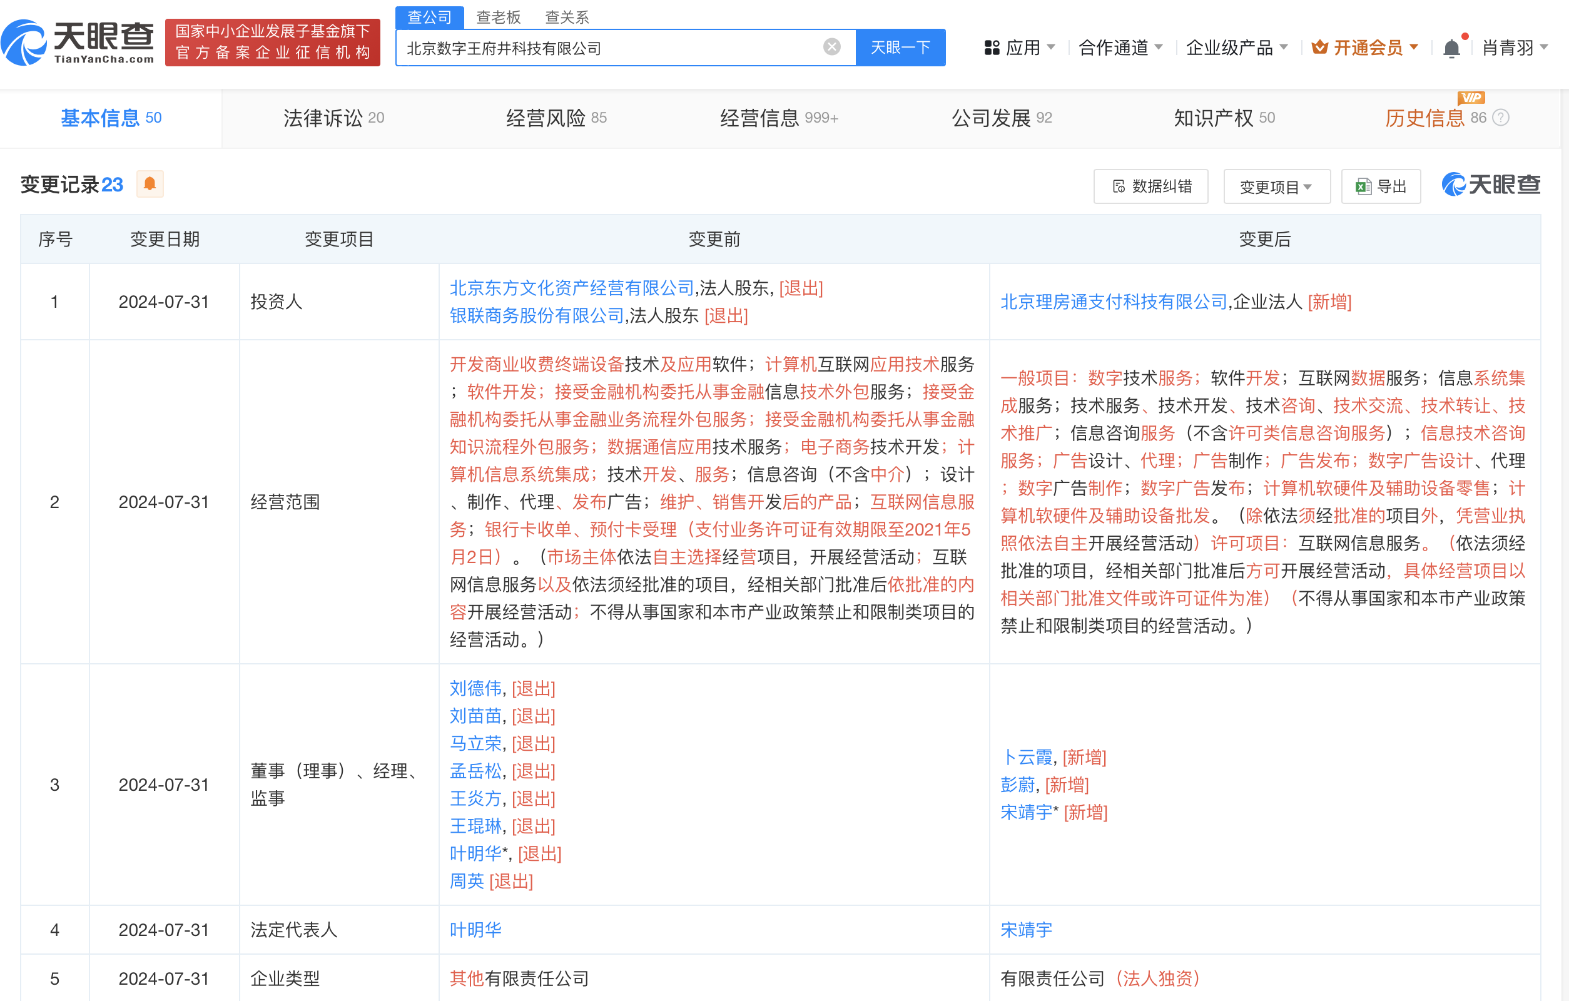Image resolution: width=1569 pixels, height=1001 pixels.
Task: Click the Tianyancha logo in header
Action: coord(78,43)
